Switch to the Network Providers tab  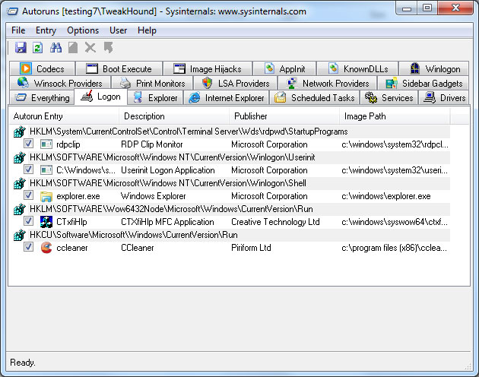[327, 83]
